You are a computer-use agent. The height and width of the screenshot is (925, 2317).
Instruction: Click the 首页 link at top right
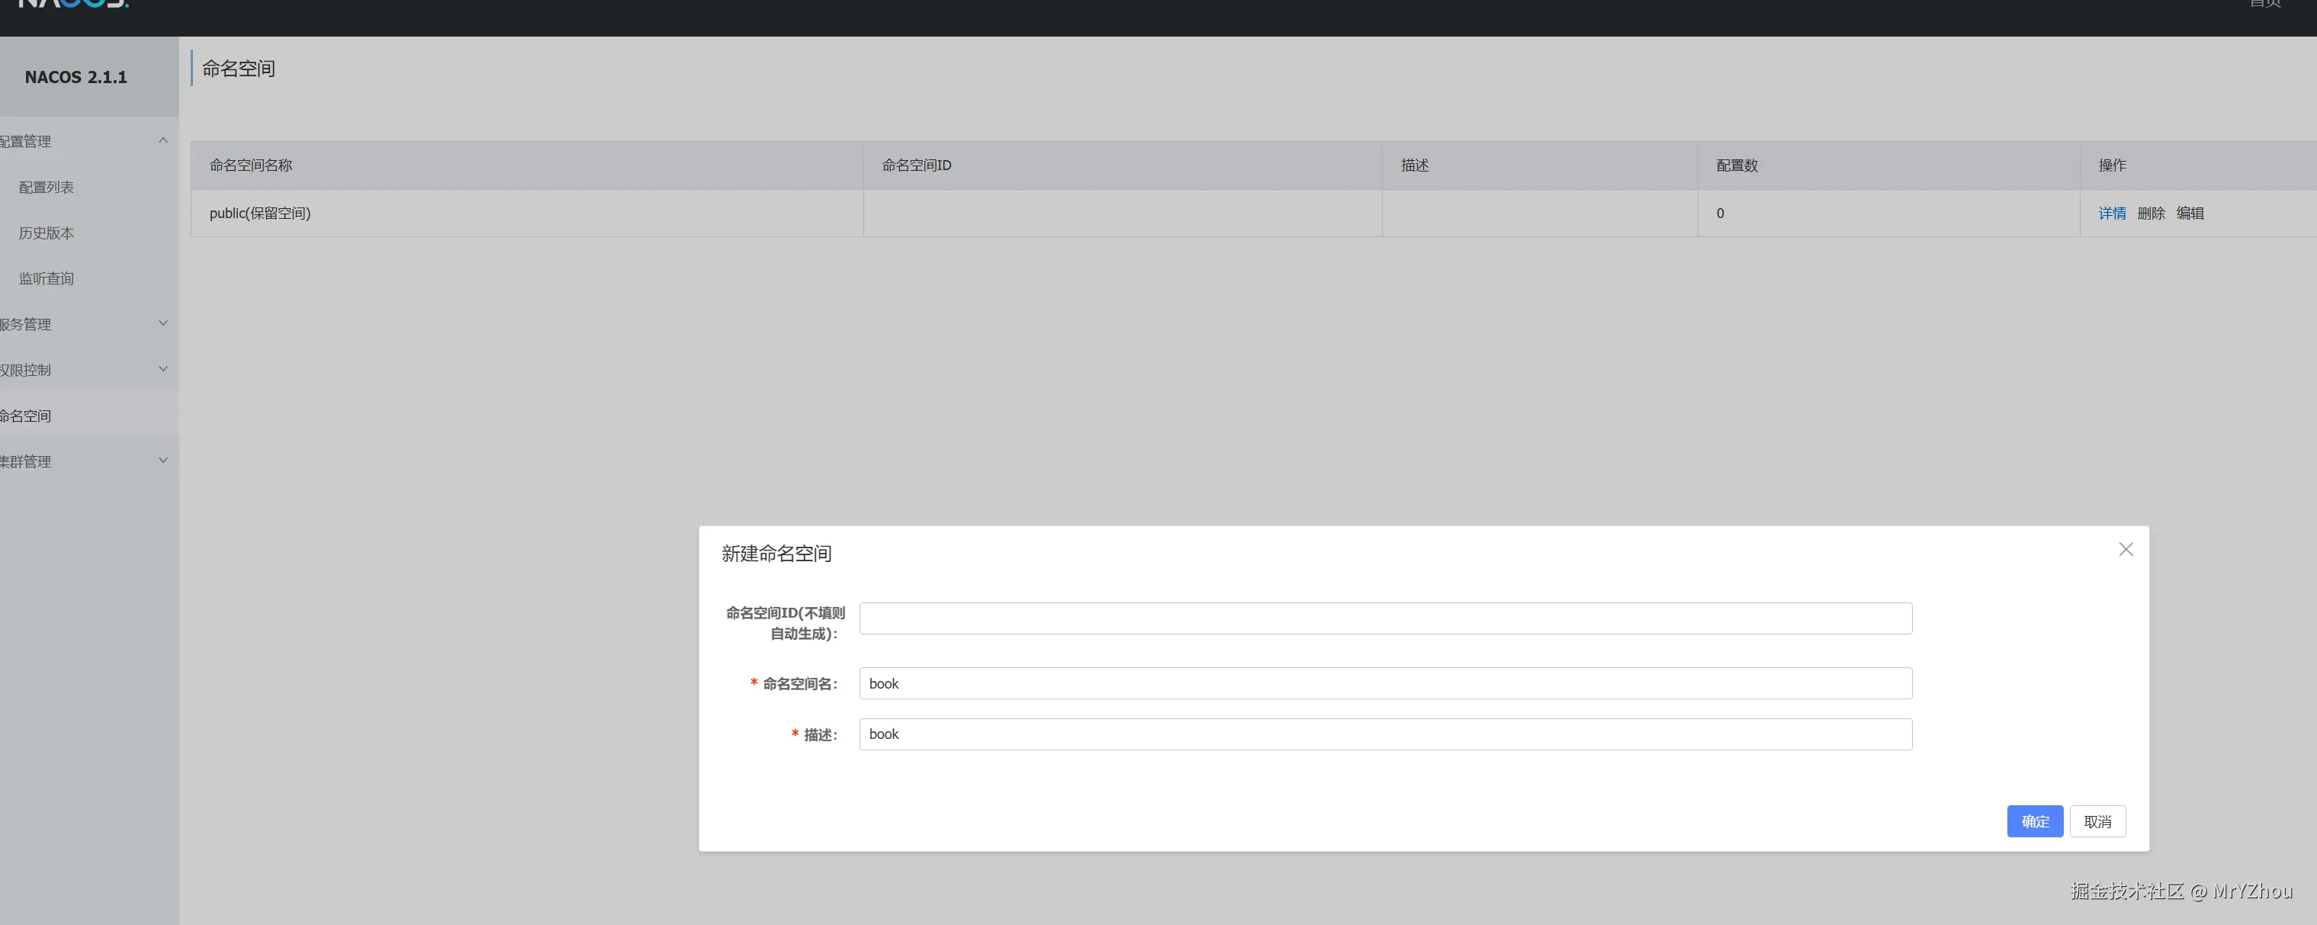tap(2265, 4)
